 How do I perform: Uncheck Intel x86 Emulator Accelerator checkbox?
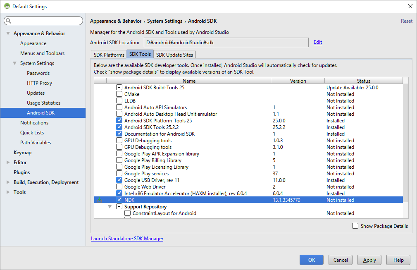[119, 193]
